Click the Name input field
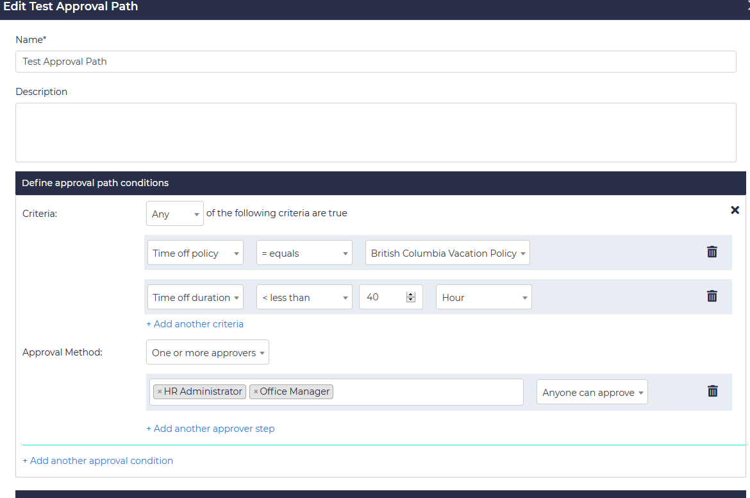 pos(375,62)
